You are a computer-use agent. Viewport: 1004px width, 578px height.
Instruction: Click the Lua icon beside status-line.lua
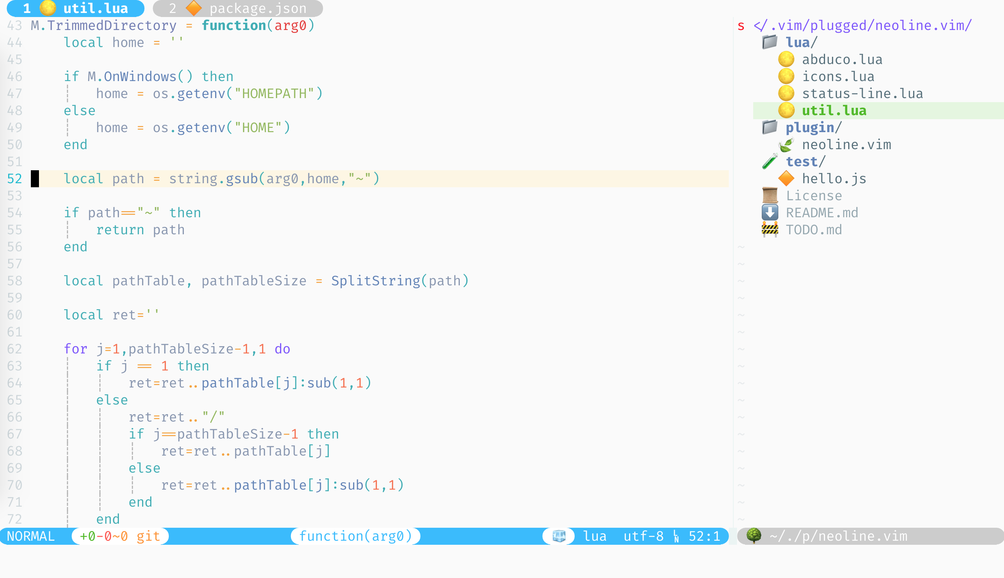pos(786,93)
